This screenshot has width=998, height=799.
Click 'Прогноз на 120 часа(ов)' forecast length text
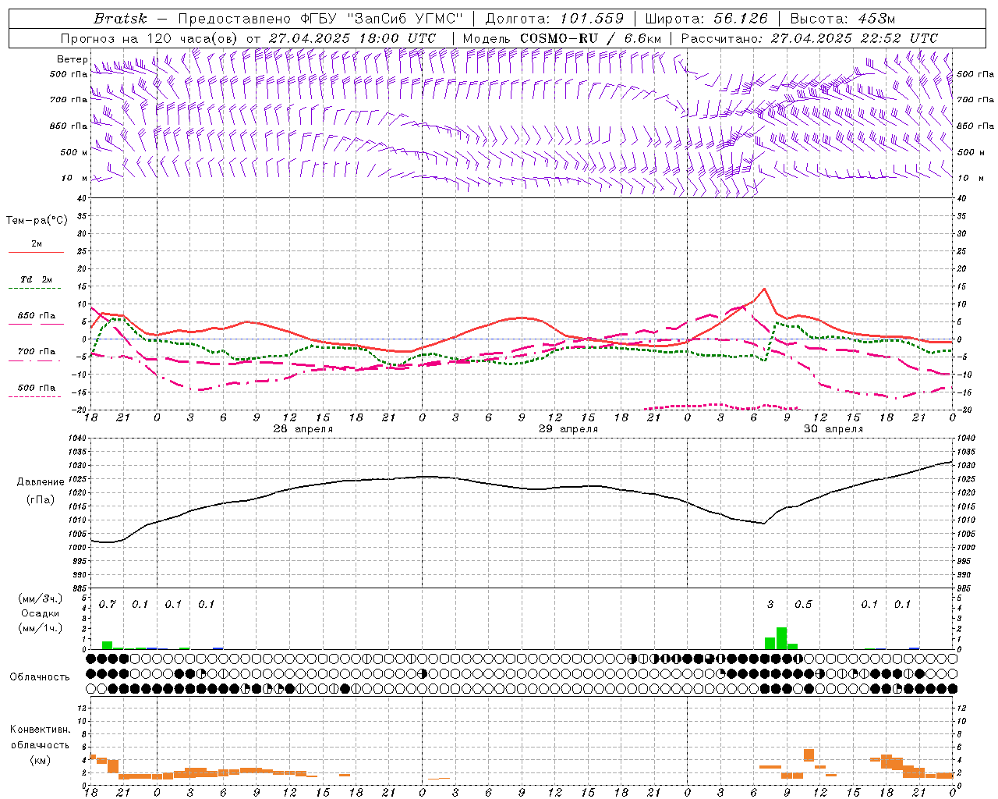click(x=150, y=38)
